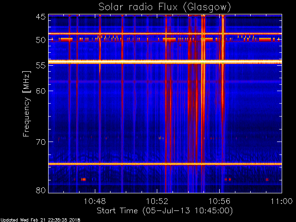
Task: Click the "11:00" time tick label
Action: 282,201
